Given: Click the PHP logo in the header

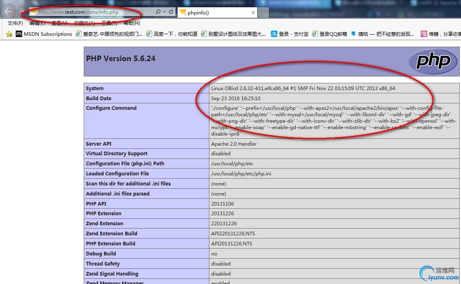Looking at the screenshot, I should pos(433,61).
